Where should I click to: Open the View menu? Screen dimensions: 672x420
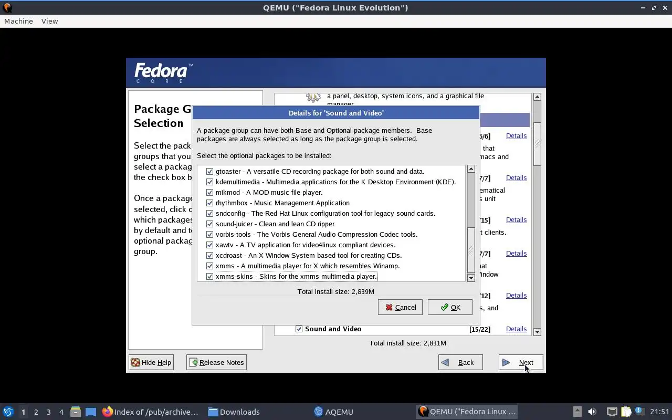pos(49,21)
